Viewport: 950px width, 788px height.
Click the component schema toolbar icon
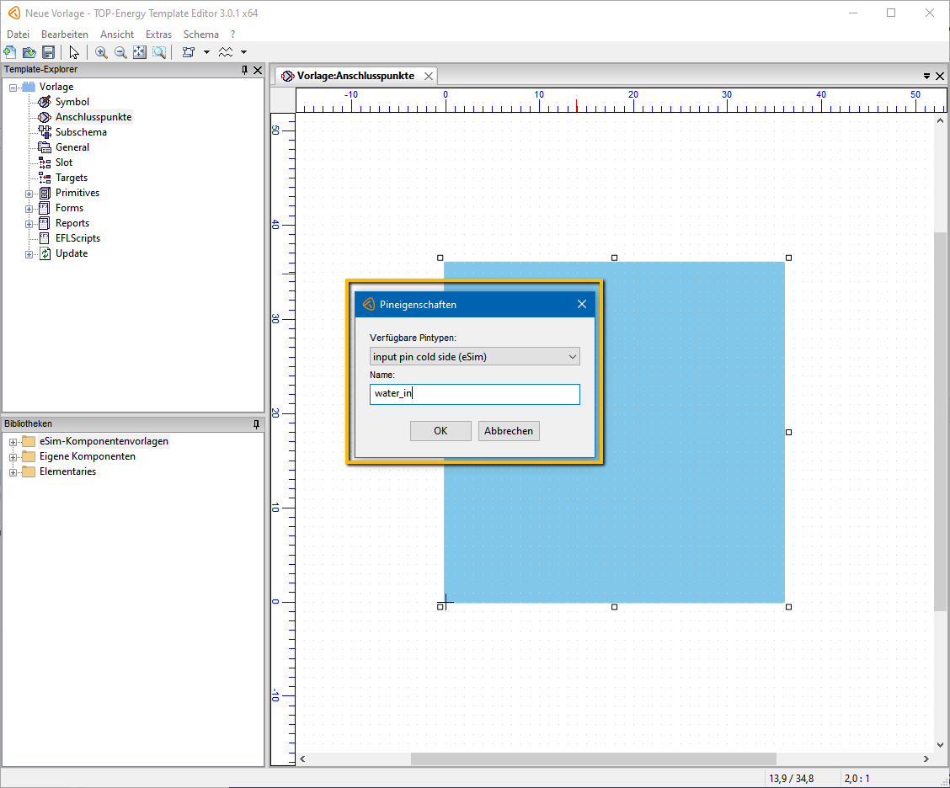189,52
